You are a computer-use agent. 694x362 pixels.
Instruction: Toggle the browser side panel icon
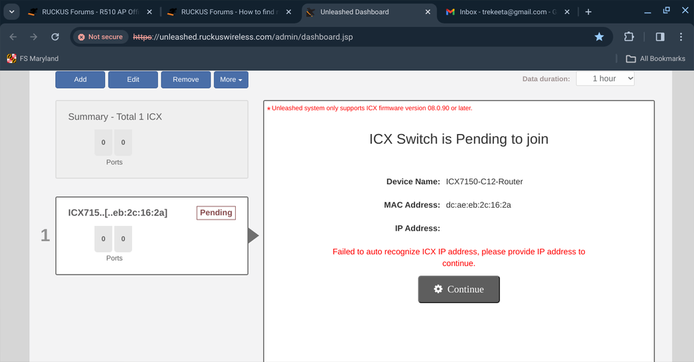coord(660,37)
